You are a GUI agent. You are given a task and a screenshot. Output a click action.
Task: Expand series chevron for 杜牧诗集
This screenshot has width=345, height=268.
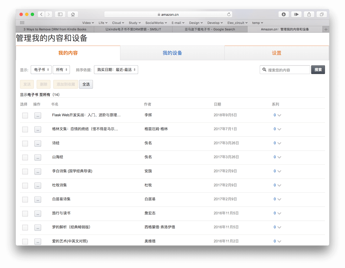point(279,185)
